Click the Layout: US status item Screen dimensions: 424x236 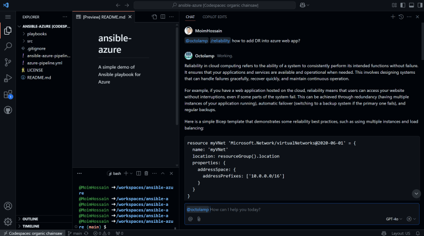(401, 233)
